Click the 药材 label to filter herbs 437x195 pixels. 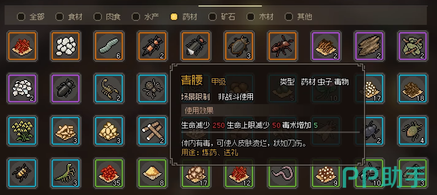pyautogui.click(x=190, y=17)
